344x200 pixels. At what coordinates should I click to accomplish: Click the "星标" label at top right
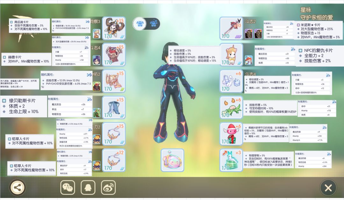click(x=306, y=10)
